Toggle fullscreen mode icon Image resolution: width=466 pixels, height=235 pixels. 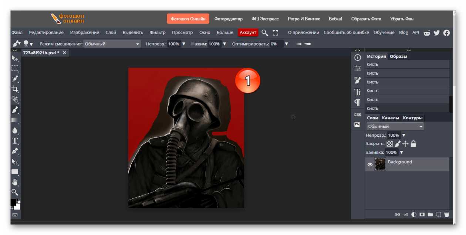[x=275, y=33]
